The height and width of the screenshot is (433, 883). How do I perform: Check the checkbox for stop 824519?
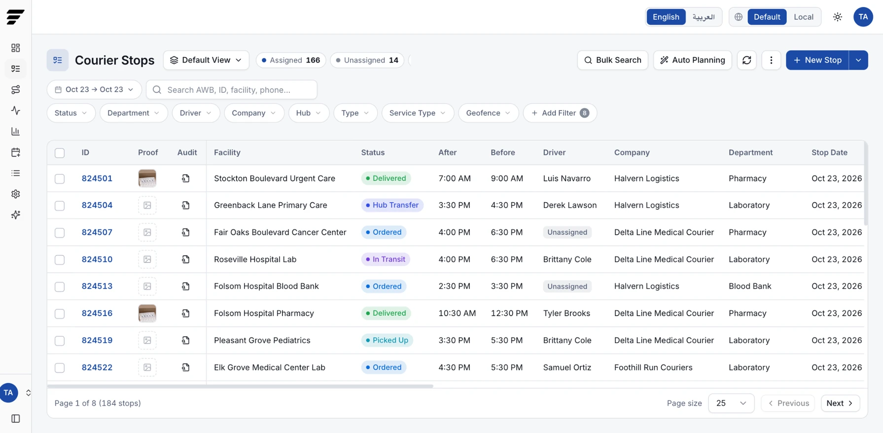point(60,341)
